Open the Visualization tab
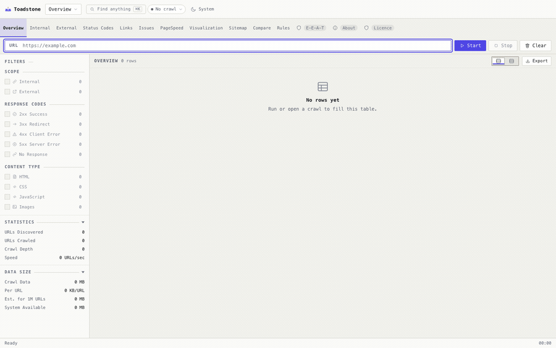The image size is (556, 348). [x=206, y=28]
